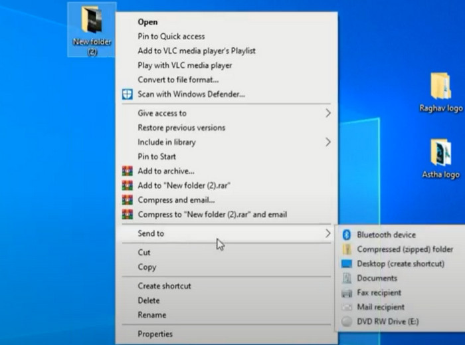The width and height of the screenshot is (465, 345).
Task: Send to Fax recipient
Action: 401,292
